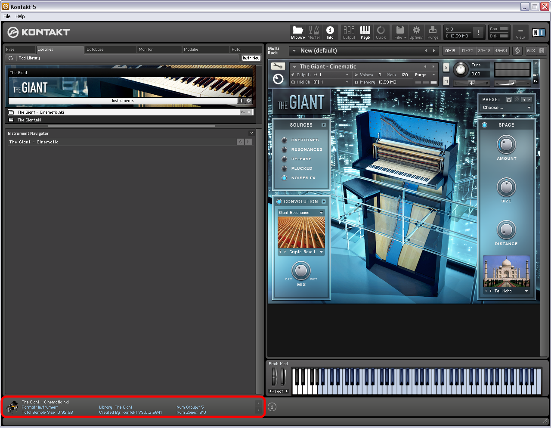Minimize The Giant instrument header
This screenshot has width=551, height=428.
pyautogui.click(x=536, y=69)
